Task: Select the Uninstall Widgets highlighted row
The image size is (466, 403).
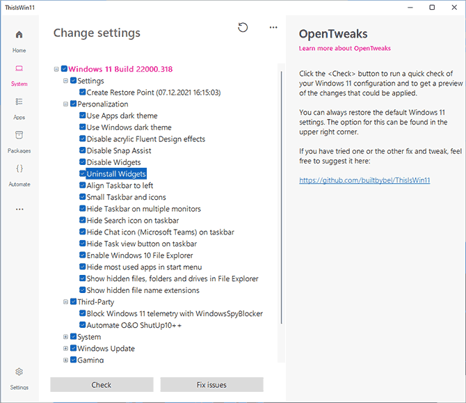Action: coord(116,174)
